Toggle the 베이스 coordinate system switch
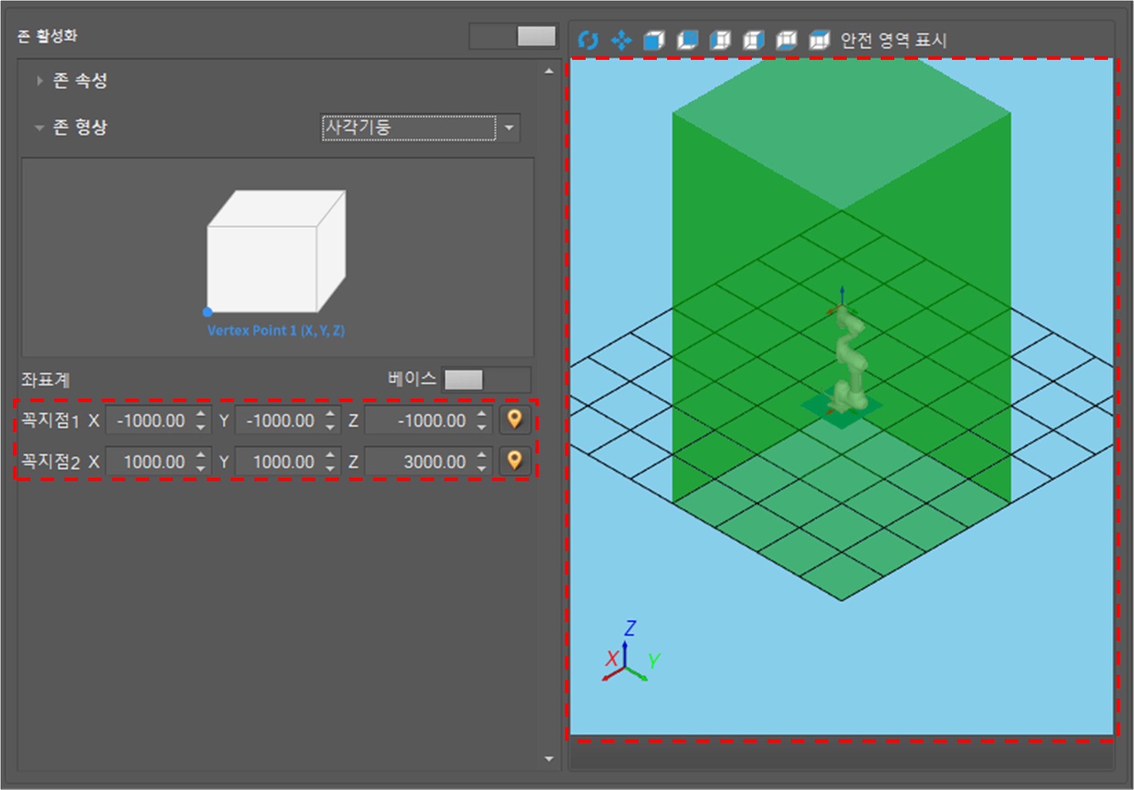Screen dimensions: 1134x790 coord(486,379)
